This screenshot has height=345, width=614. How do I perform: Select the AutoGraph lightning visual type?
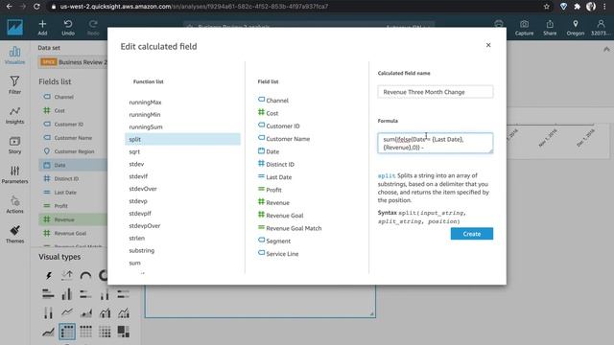pyautogui.click(x=48, y=275)
